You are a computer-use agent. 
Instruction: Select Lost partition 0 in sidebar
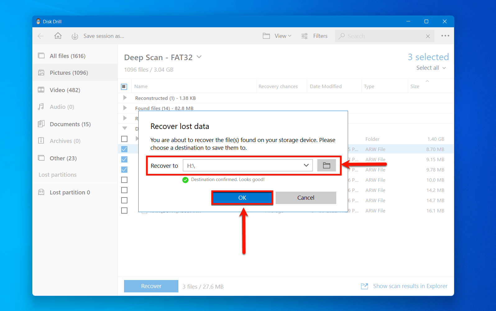[70, 192]
